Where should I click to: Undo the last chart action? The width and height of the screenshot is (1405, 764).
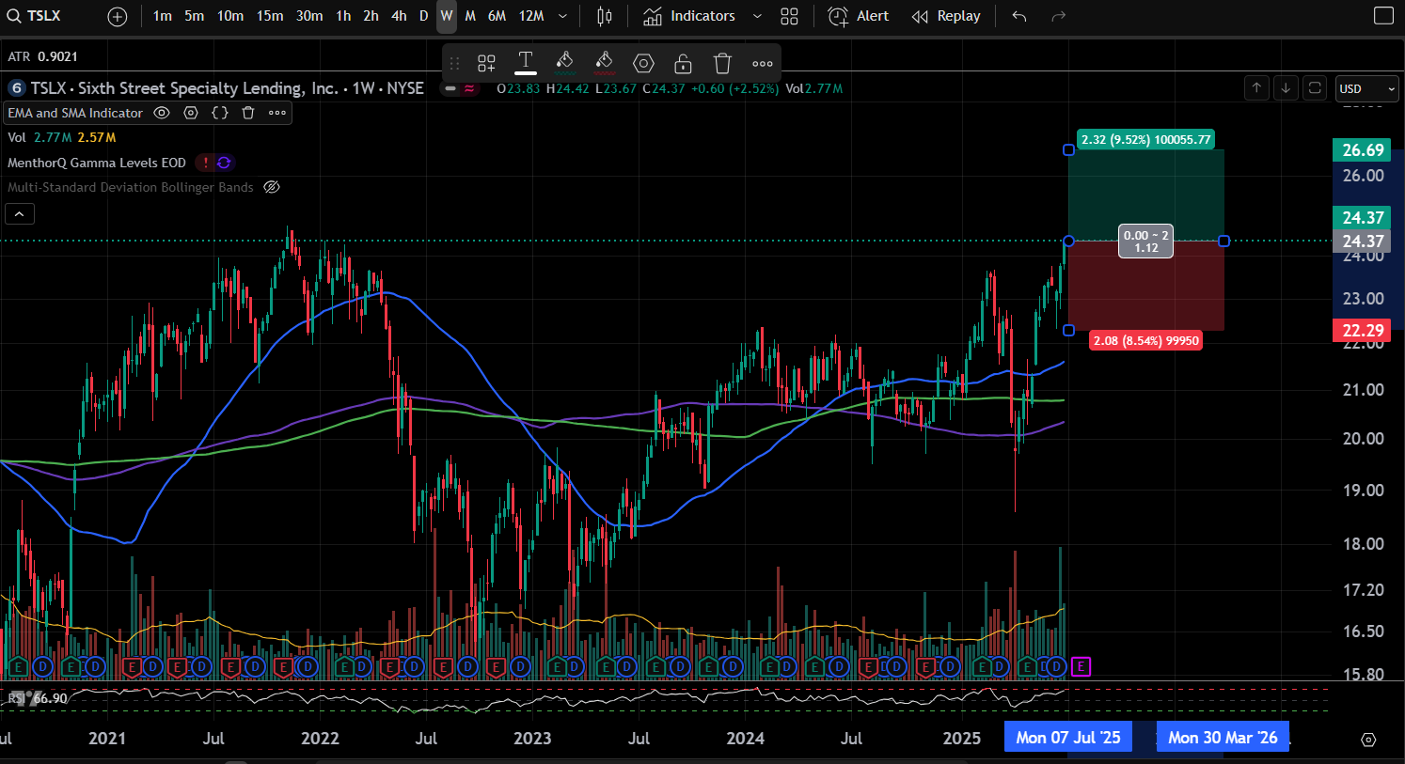tap(1019, 16)
